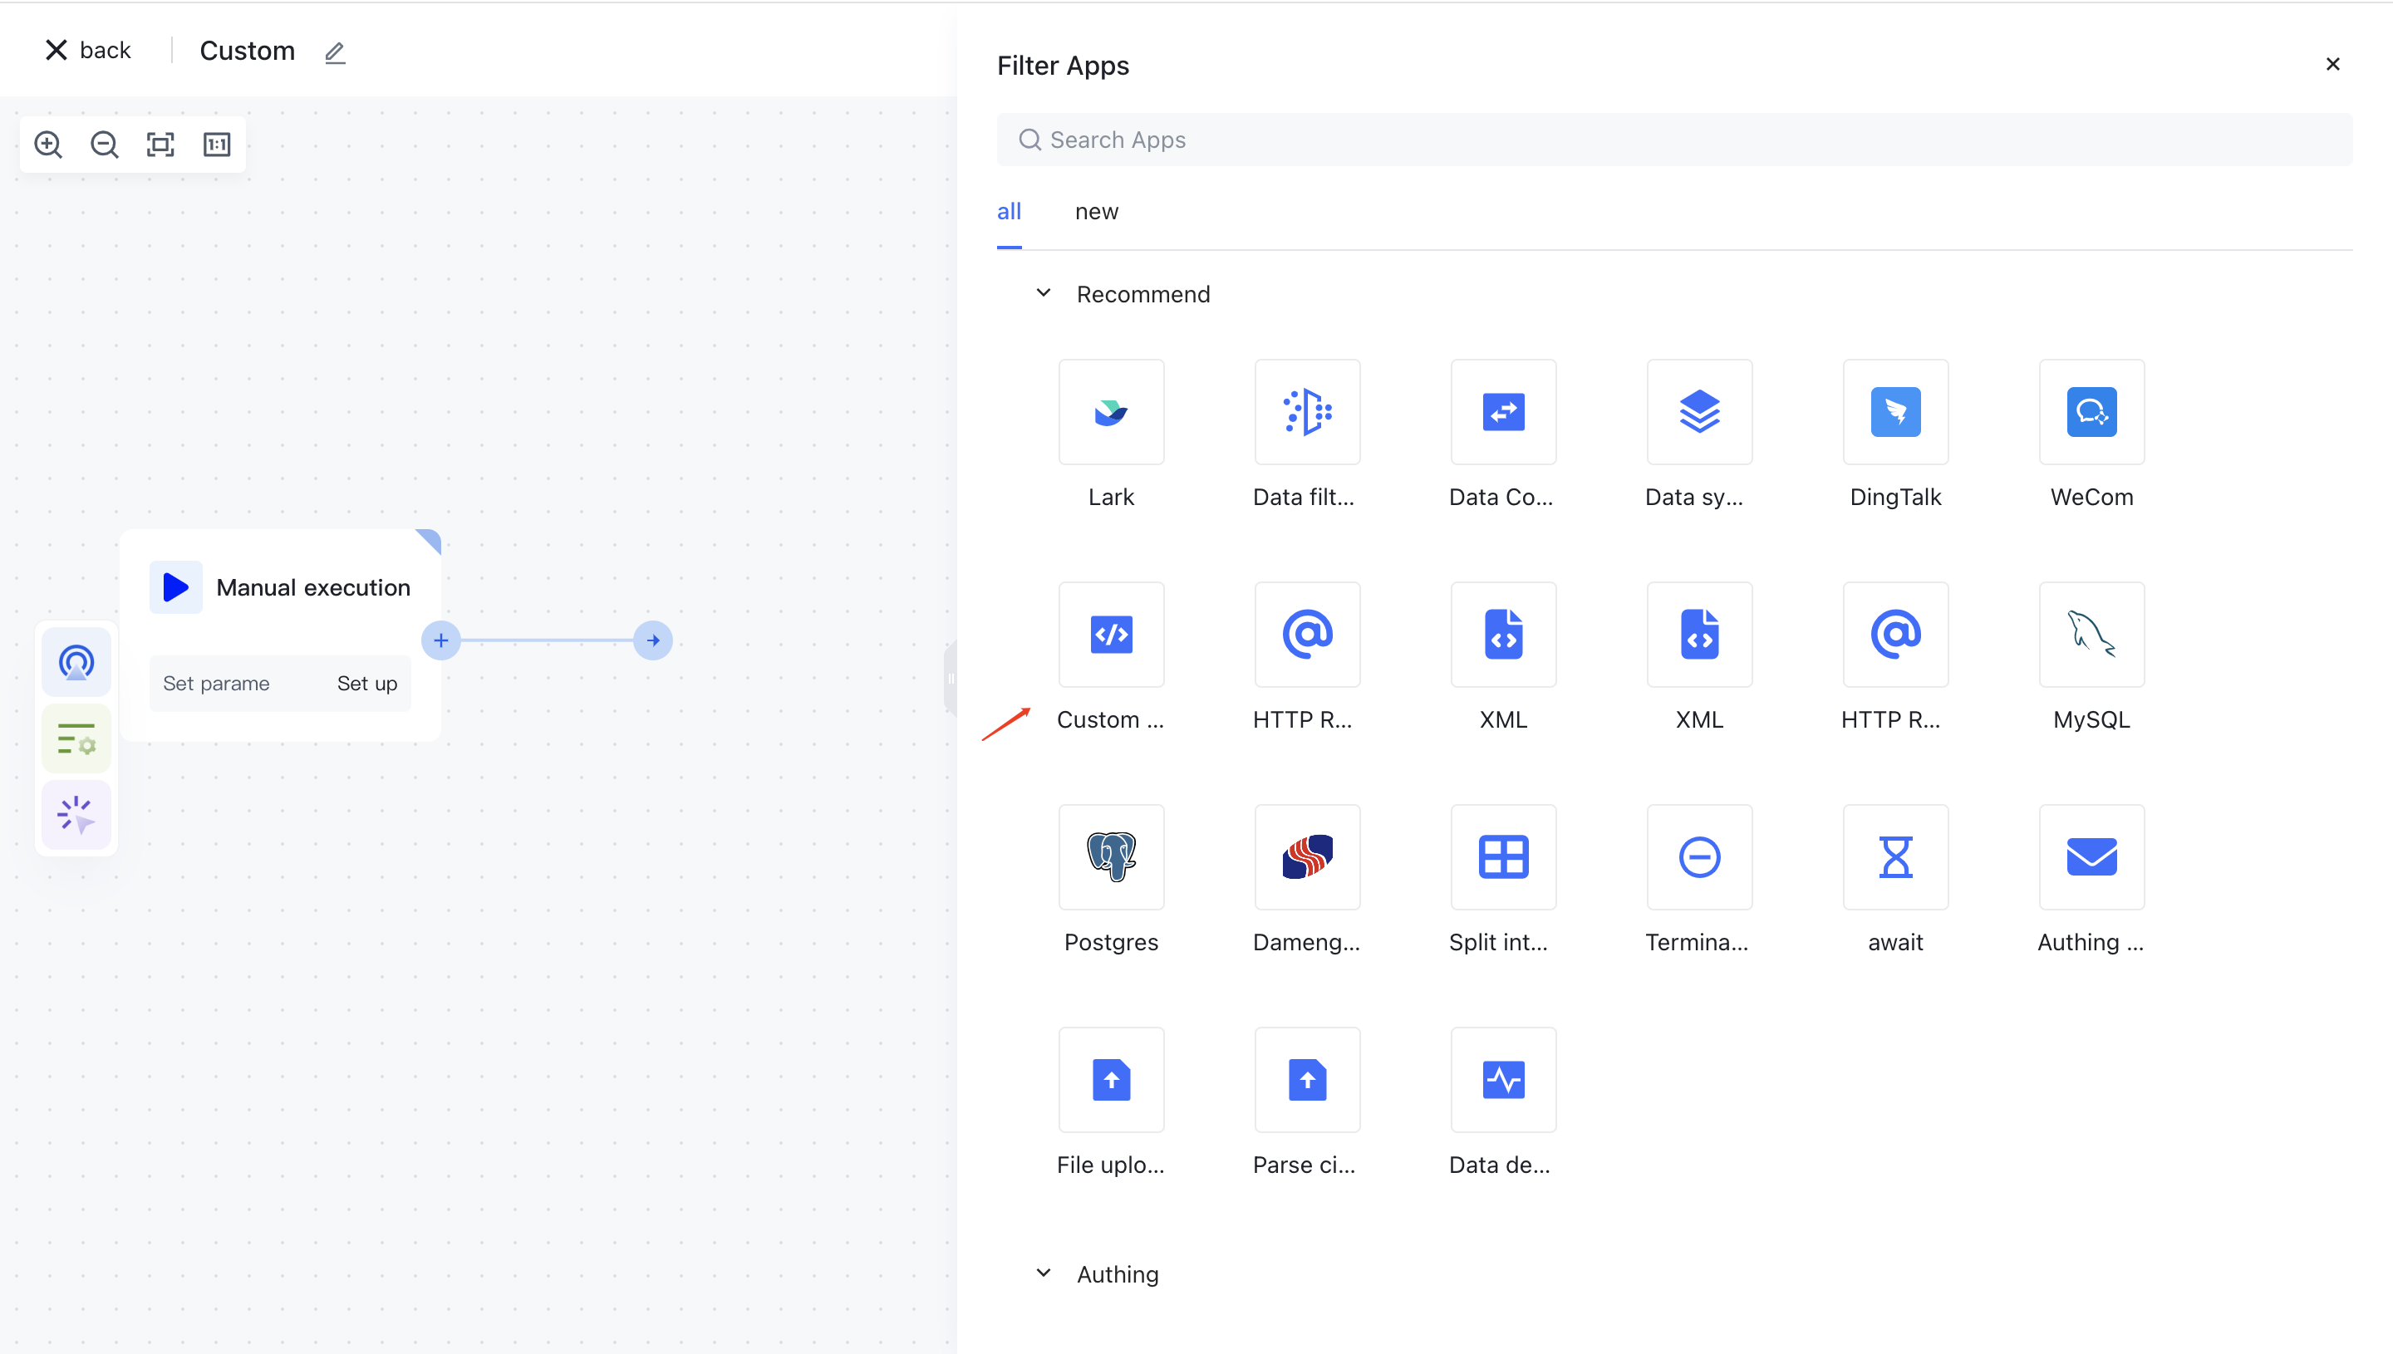Image resolution: width=2393 pixels, height=1354 pixels.
Task: Switch to the 'new' apps tab
Action: point(1098,211)
